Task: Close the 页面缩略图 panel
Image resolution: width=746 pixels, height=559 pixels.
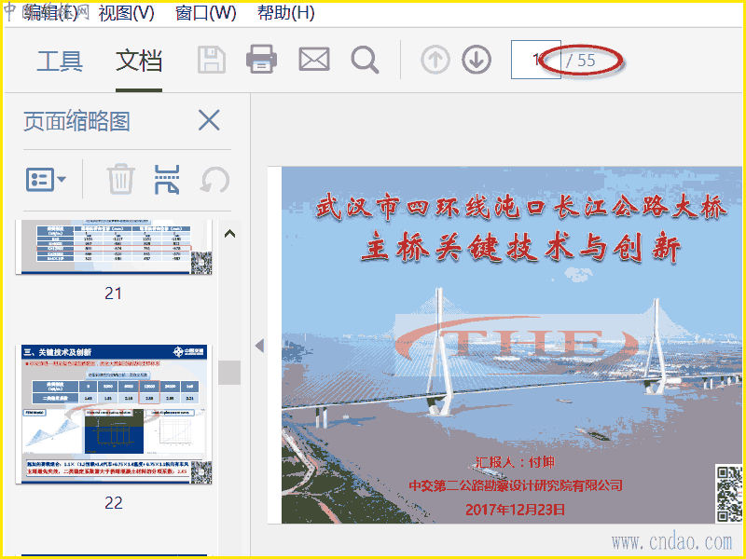Action: coord(209,120)
